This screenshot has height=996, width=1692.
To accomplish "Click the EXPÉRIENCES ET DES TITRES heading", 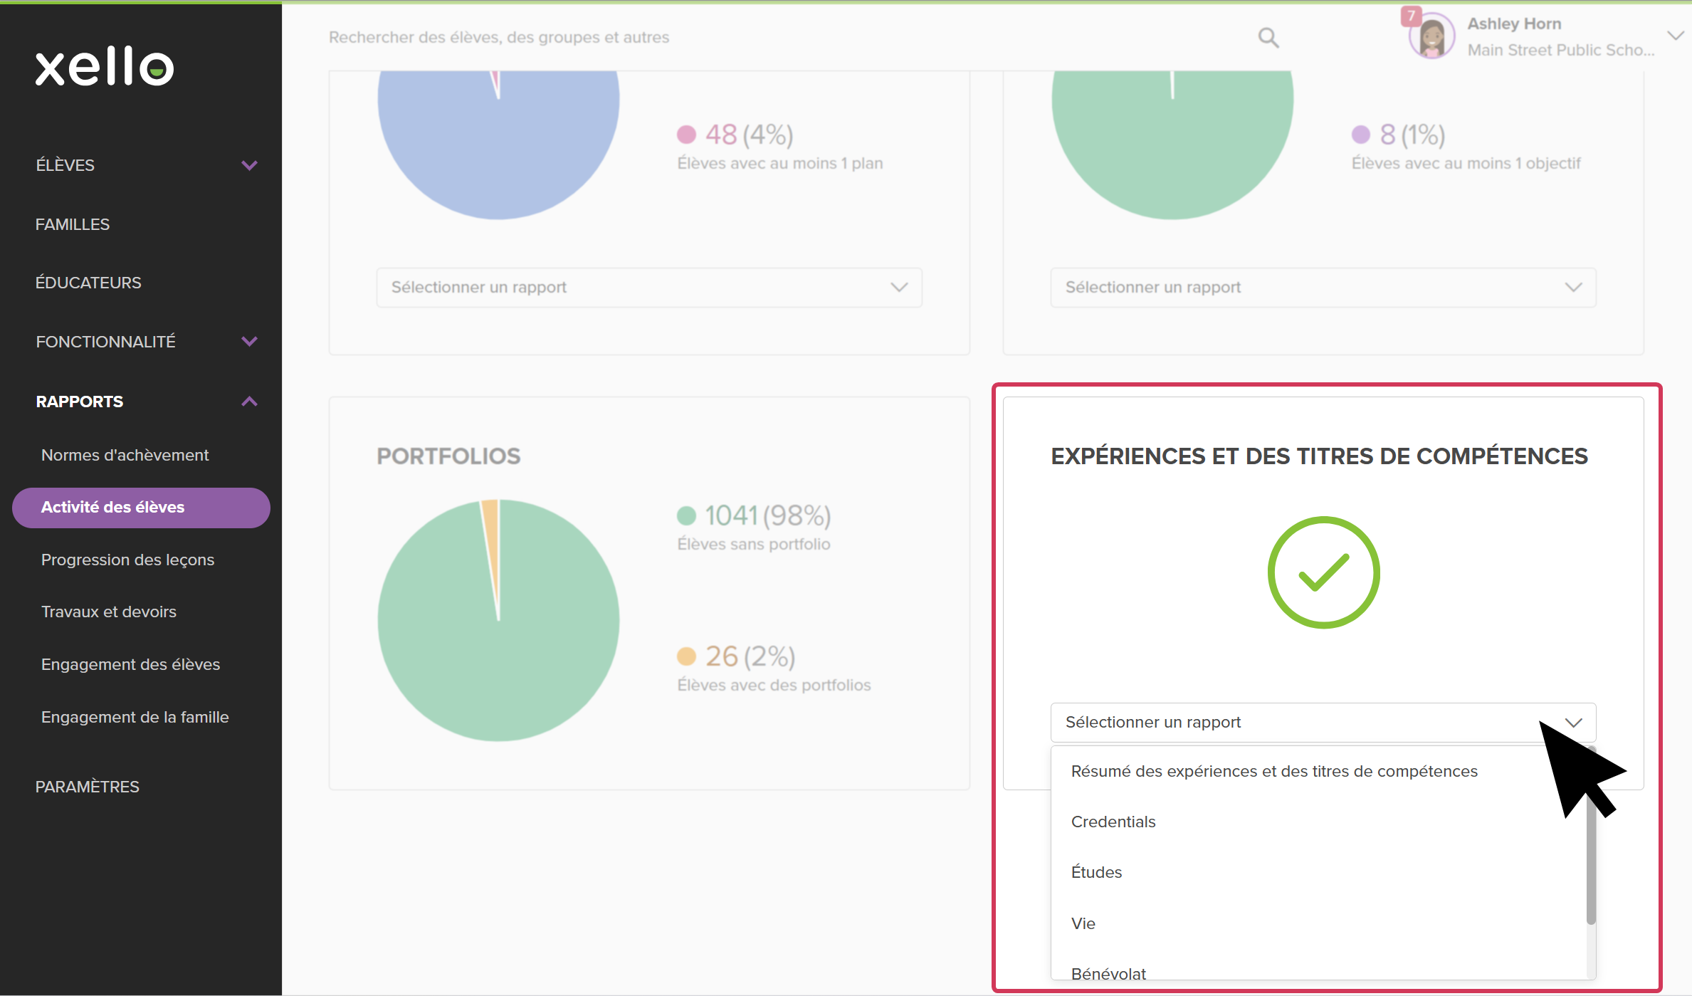I will pos(1319,456).
